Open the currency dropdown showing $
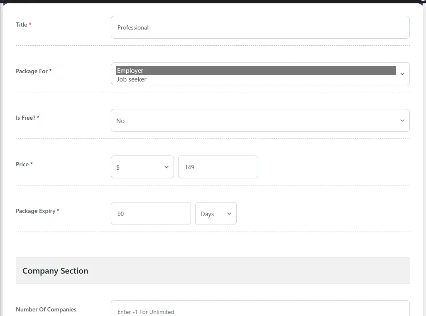 click(x=142, y=167)
